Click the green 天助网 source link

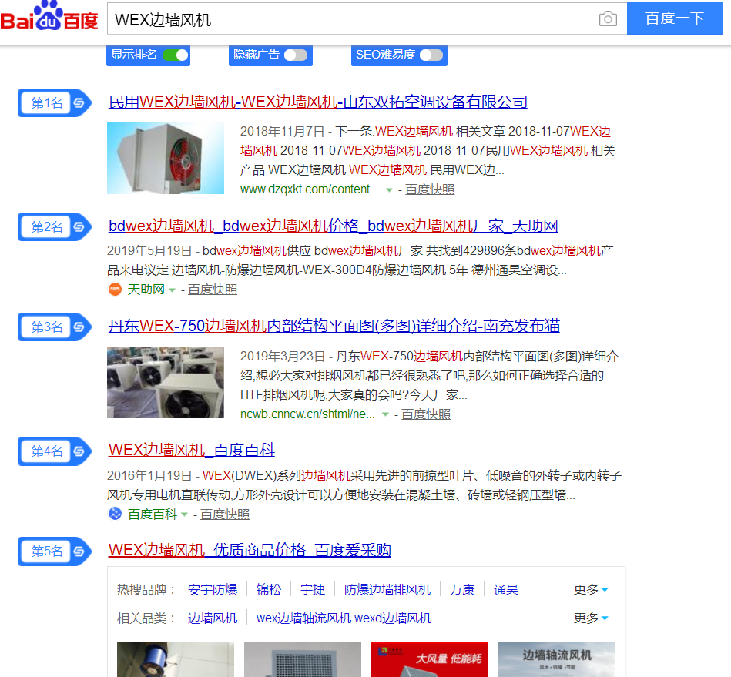pos(146,290)
